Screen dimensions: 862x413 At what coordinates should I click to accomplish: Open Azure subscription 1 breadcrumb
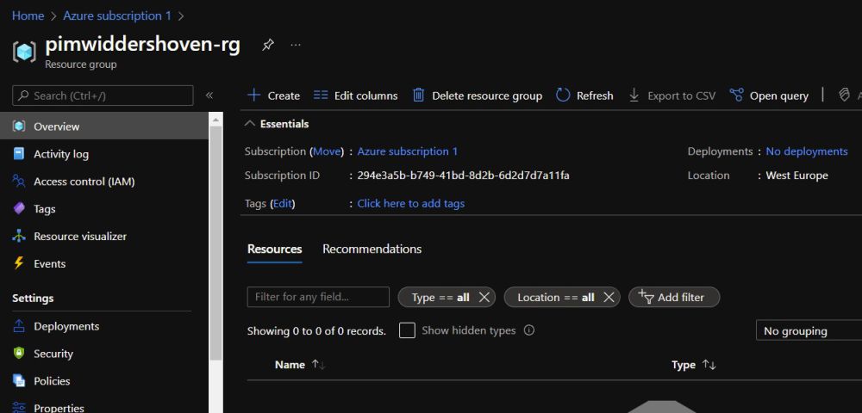click(117, 15)
